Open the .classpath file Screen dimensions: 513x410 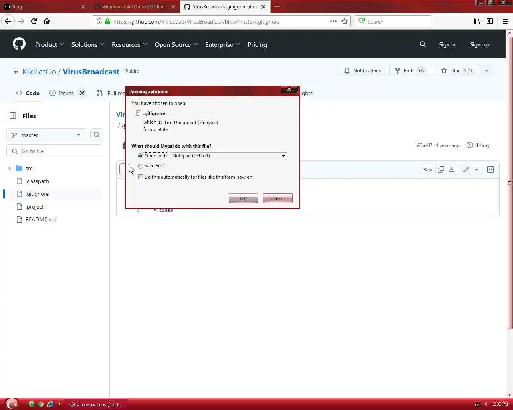37,181
